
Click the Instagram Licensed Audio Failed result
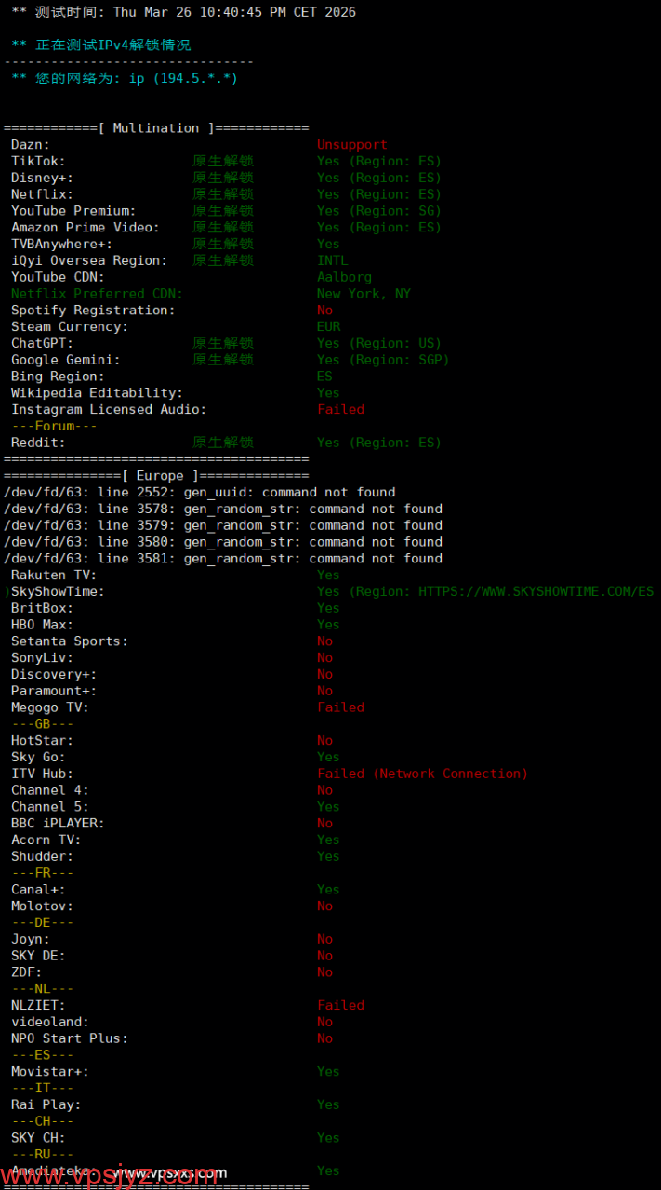pyautogui.click(x=340, y=410)
